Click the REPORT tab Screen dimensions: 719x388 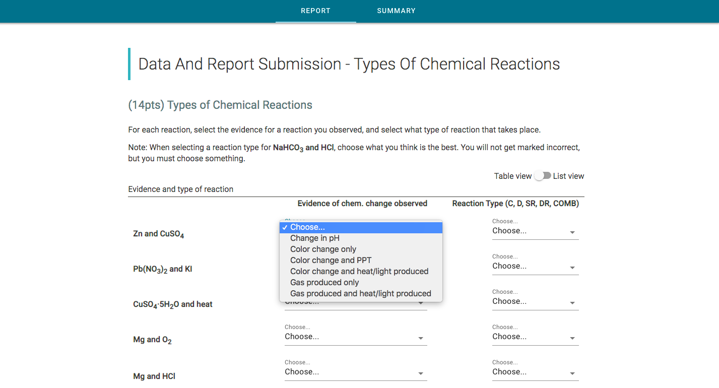click(315, 11)
